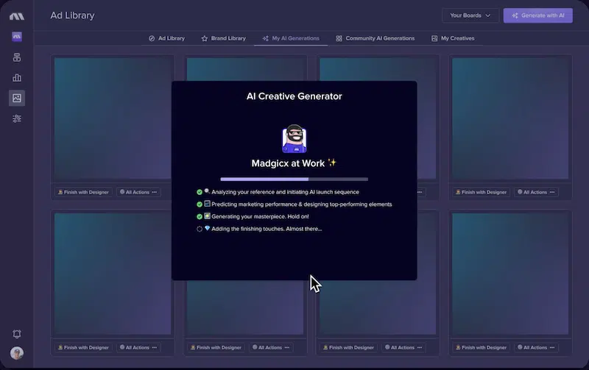Open All Actions on the bottom-left card
589x370 pixels.
coord(138,347)
